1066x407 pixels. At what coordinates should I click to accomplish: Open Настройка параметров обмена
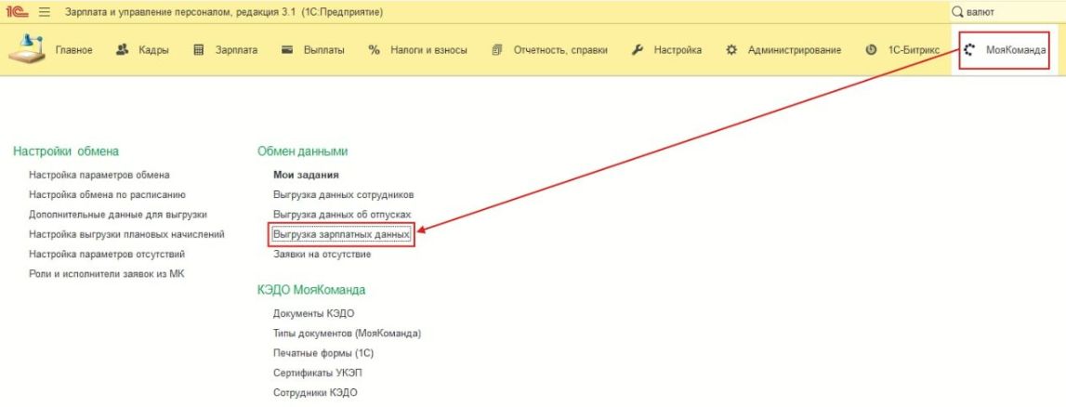(x=99, y=175)
